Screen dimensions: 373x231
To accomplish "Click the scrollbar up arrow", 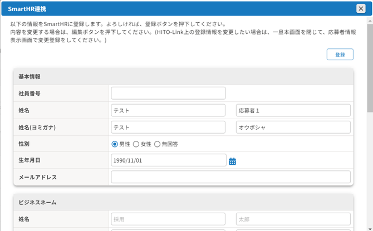I will (370, 21).
